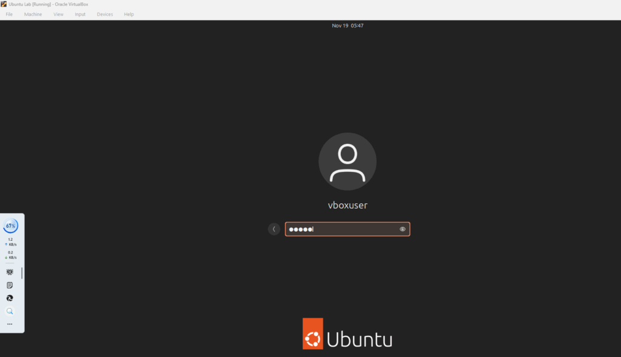Select the gear settings icon in sidebar
This screenshot has height=357, width=621.
tap(9, 272)
